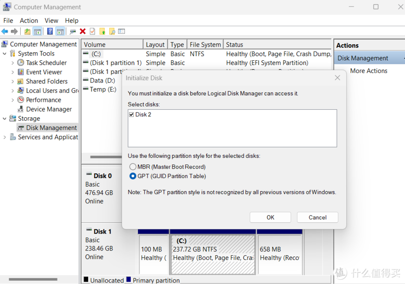
Task: Sort by the Volume column header
Action: click(x=113, y=44)
